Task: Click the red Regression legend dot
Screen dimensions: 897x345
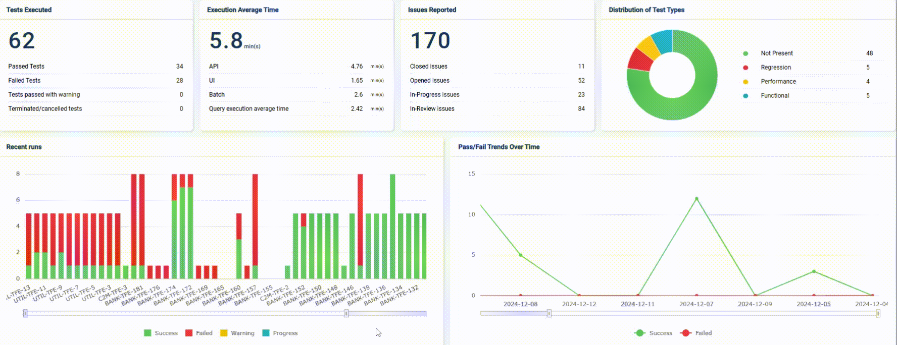Action: 745,68
